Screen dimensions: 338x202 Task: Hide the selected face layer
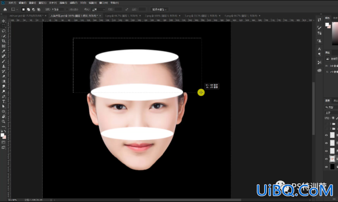[326, 159]
